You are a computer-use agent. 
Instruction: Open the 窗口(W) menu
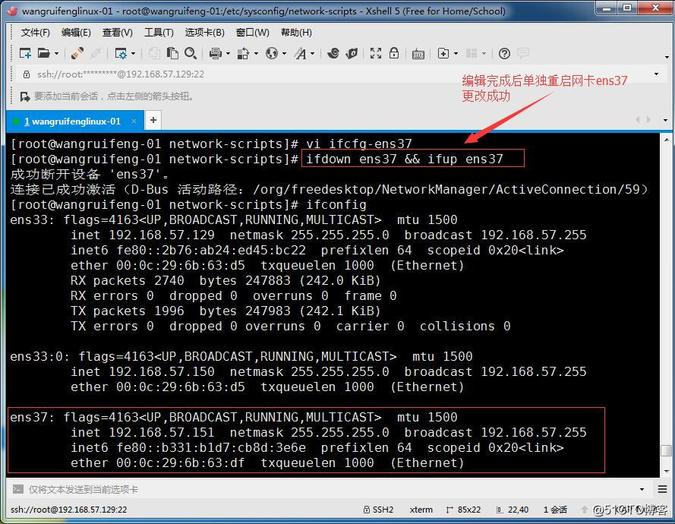click(x=253, y=33)
